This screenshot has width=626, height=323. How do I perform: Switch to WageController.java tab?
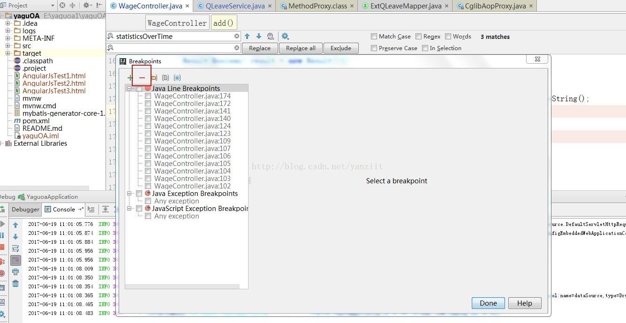coord(150,6)
